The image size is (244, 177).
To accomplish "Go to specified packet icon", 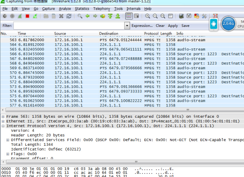I will pos(103,16).
